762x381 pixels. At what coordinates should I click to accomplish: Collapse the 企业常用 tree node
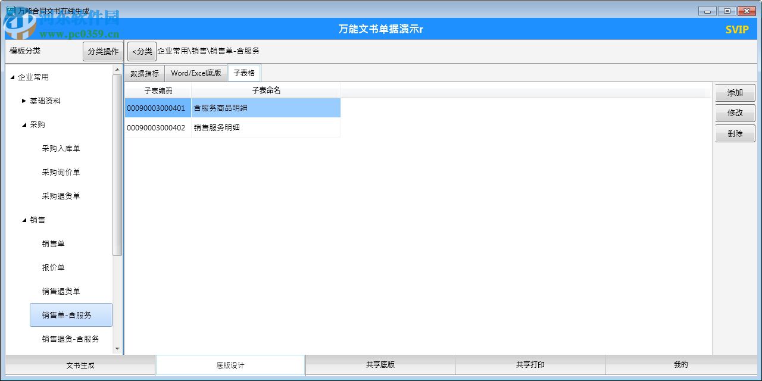point(12,77)
